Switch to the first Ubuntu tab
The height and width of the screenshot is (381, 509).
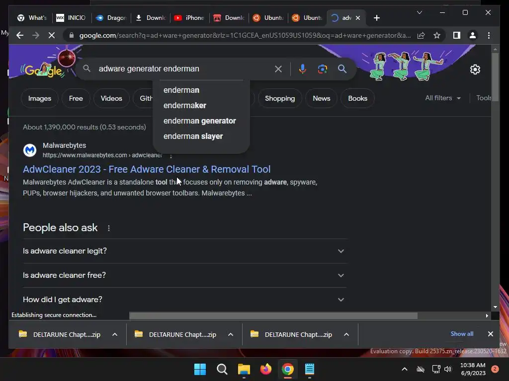268,18
